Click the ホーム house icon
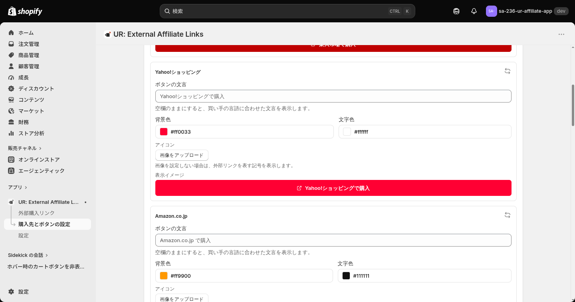The height and width of the screenshot is (302, 575). coord(11,33)
